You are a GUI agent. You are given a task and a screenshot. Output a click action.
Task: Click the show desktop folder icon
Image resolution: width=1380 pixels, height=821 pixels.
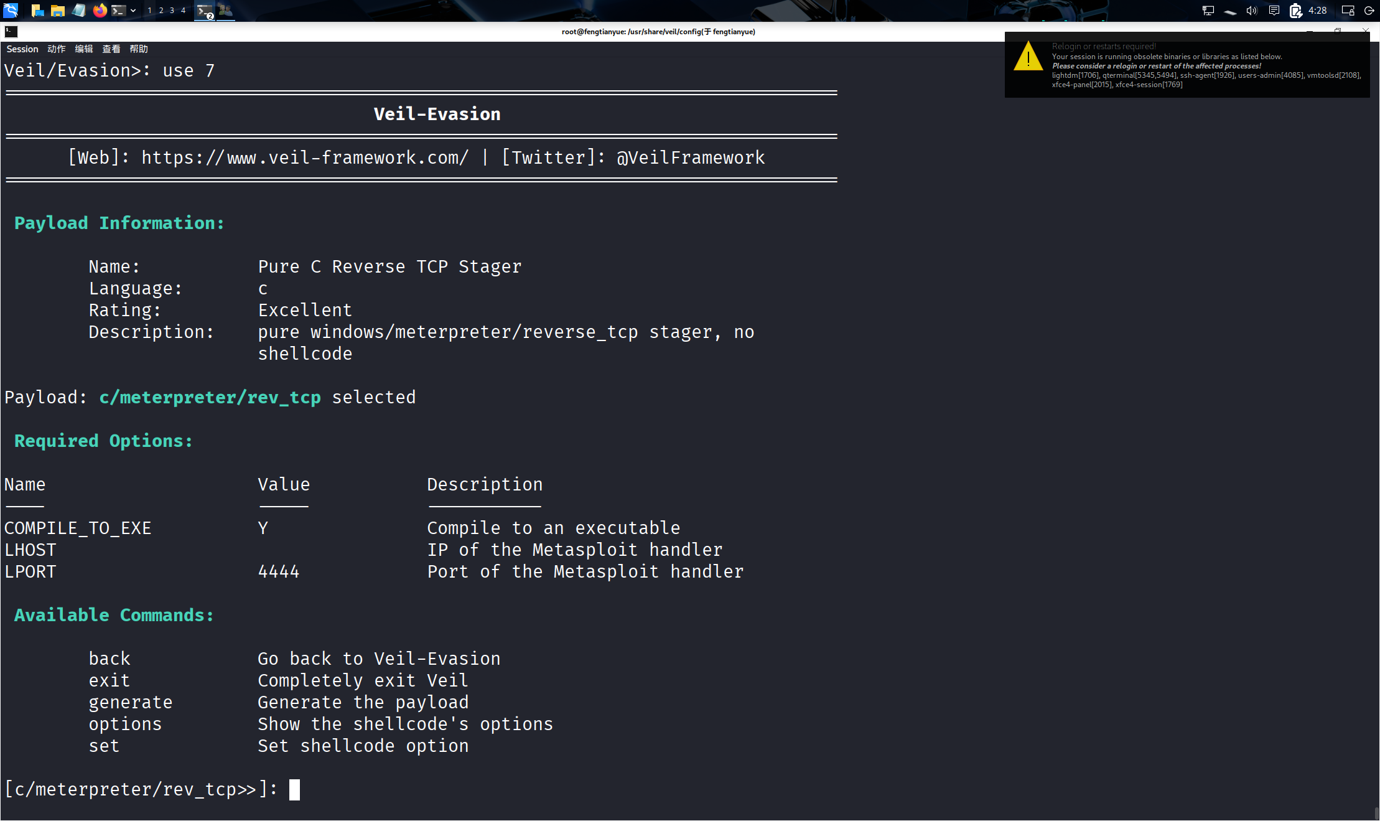pos(37,10)
